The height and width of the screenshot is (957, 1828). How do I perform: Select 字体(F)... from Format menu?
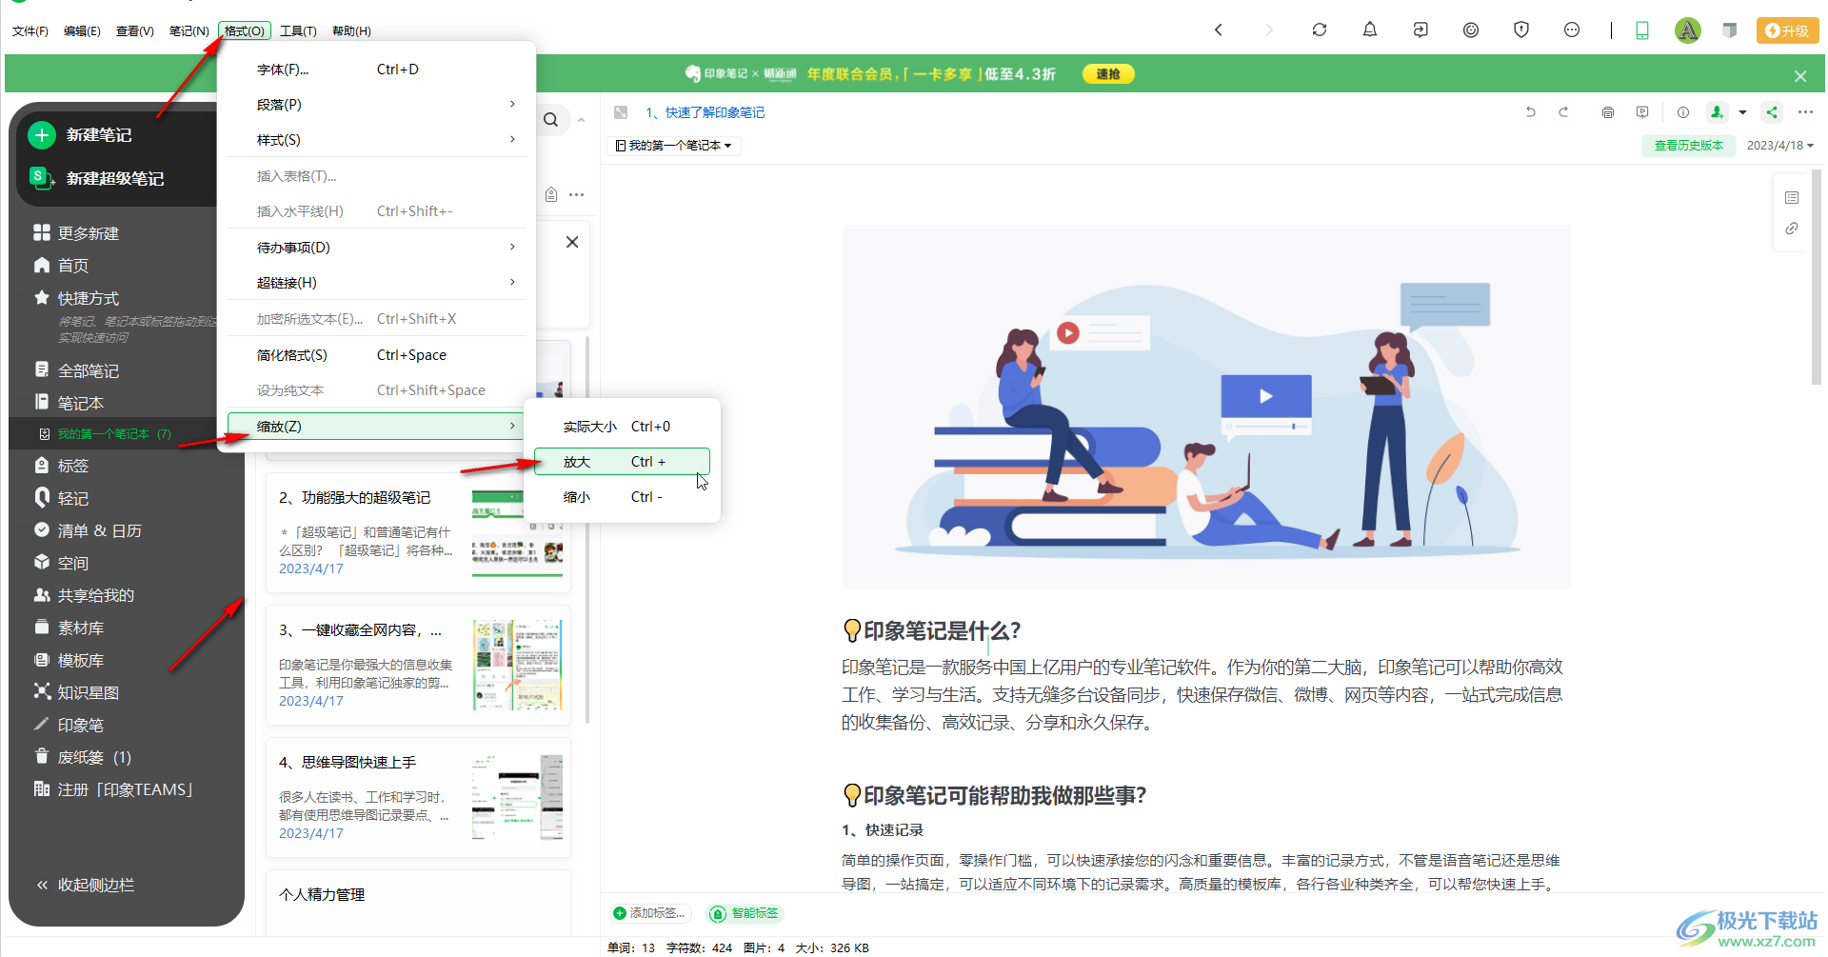[x=377, y=70]
